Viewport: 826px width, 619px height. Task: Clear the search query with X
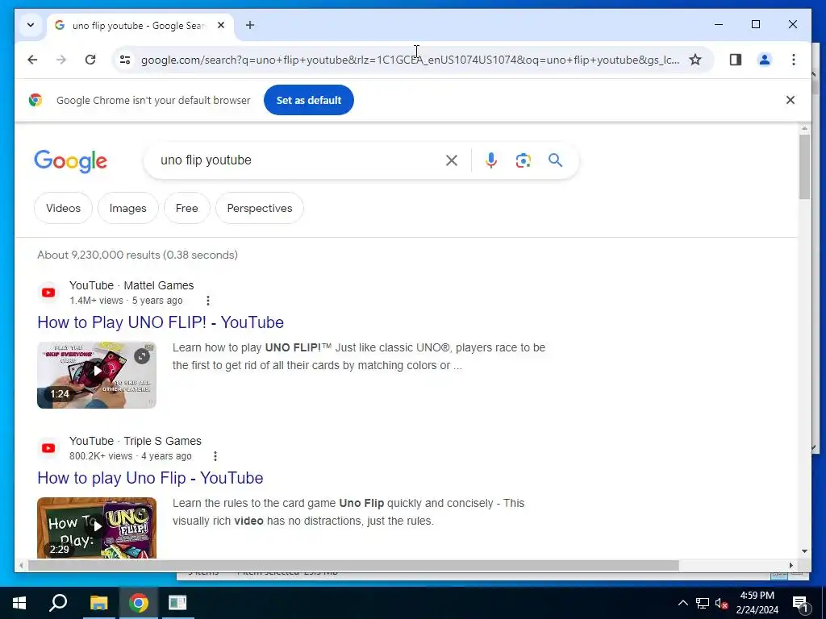tap(452, 160)
